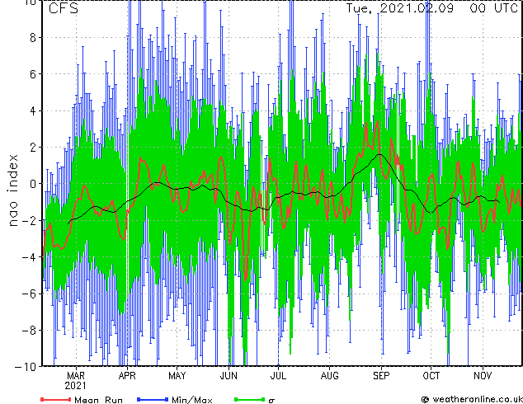523x404 pixels.
Task: Click the JUN month label
Action: [229, 376]
